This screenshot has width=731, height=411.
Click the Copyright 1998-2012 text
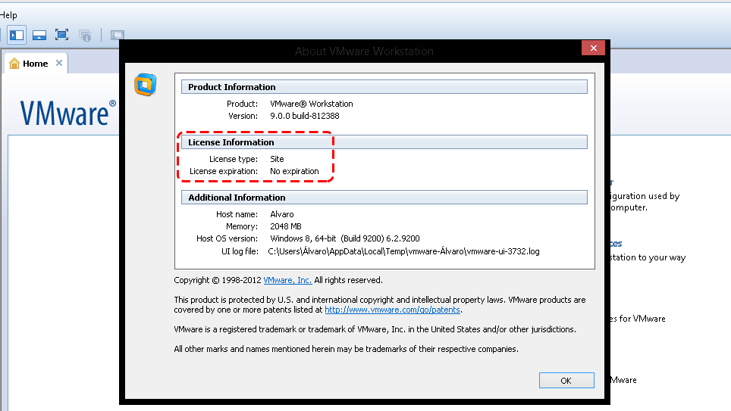click(x=217, y=280)
